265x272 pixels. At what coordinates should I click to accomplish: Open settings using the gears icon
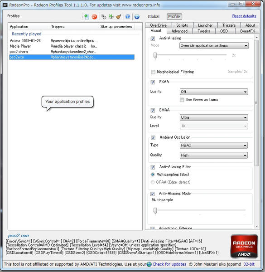tap(104, 17)
